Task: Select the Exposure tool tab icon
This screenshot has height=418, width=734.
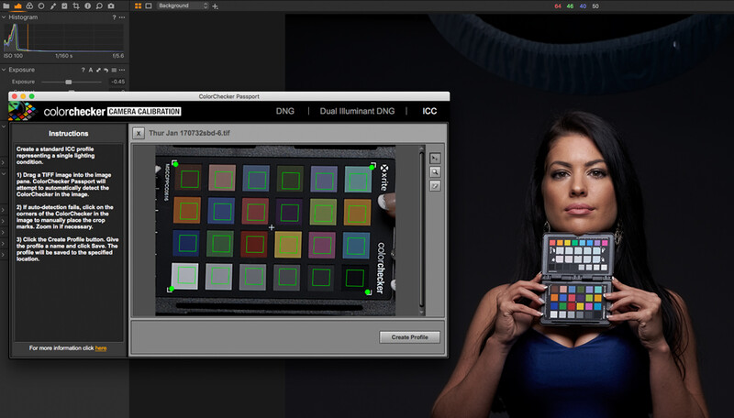Action: click(17, 6)
